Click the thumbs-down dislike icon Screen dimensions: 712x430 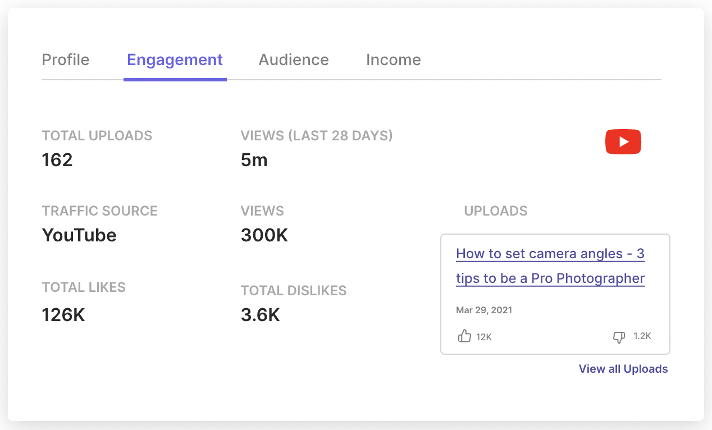(619, 337)
